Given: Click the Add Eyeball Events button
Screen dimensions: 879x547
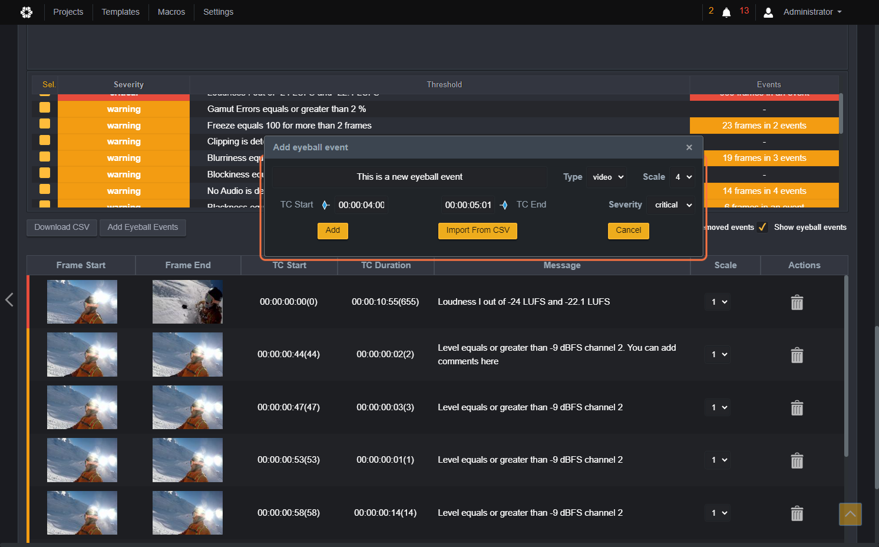Looking at the screenshot, I should point(143,228).
